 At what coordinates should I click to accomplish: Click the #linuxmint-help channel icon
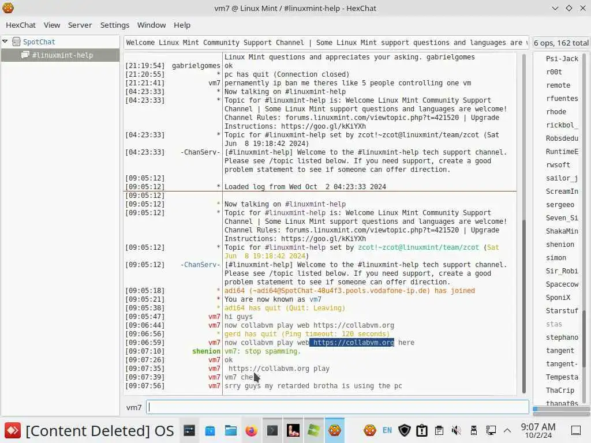pos(25,55)
